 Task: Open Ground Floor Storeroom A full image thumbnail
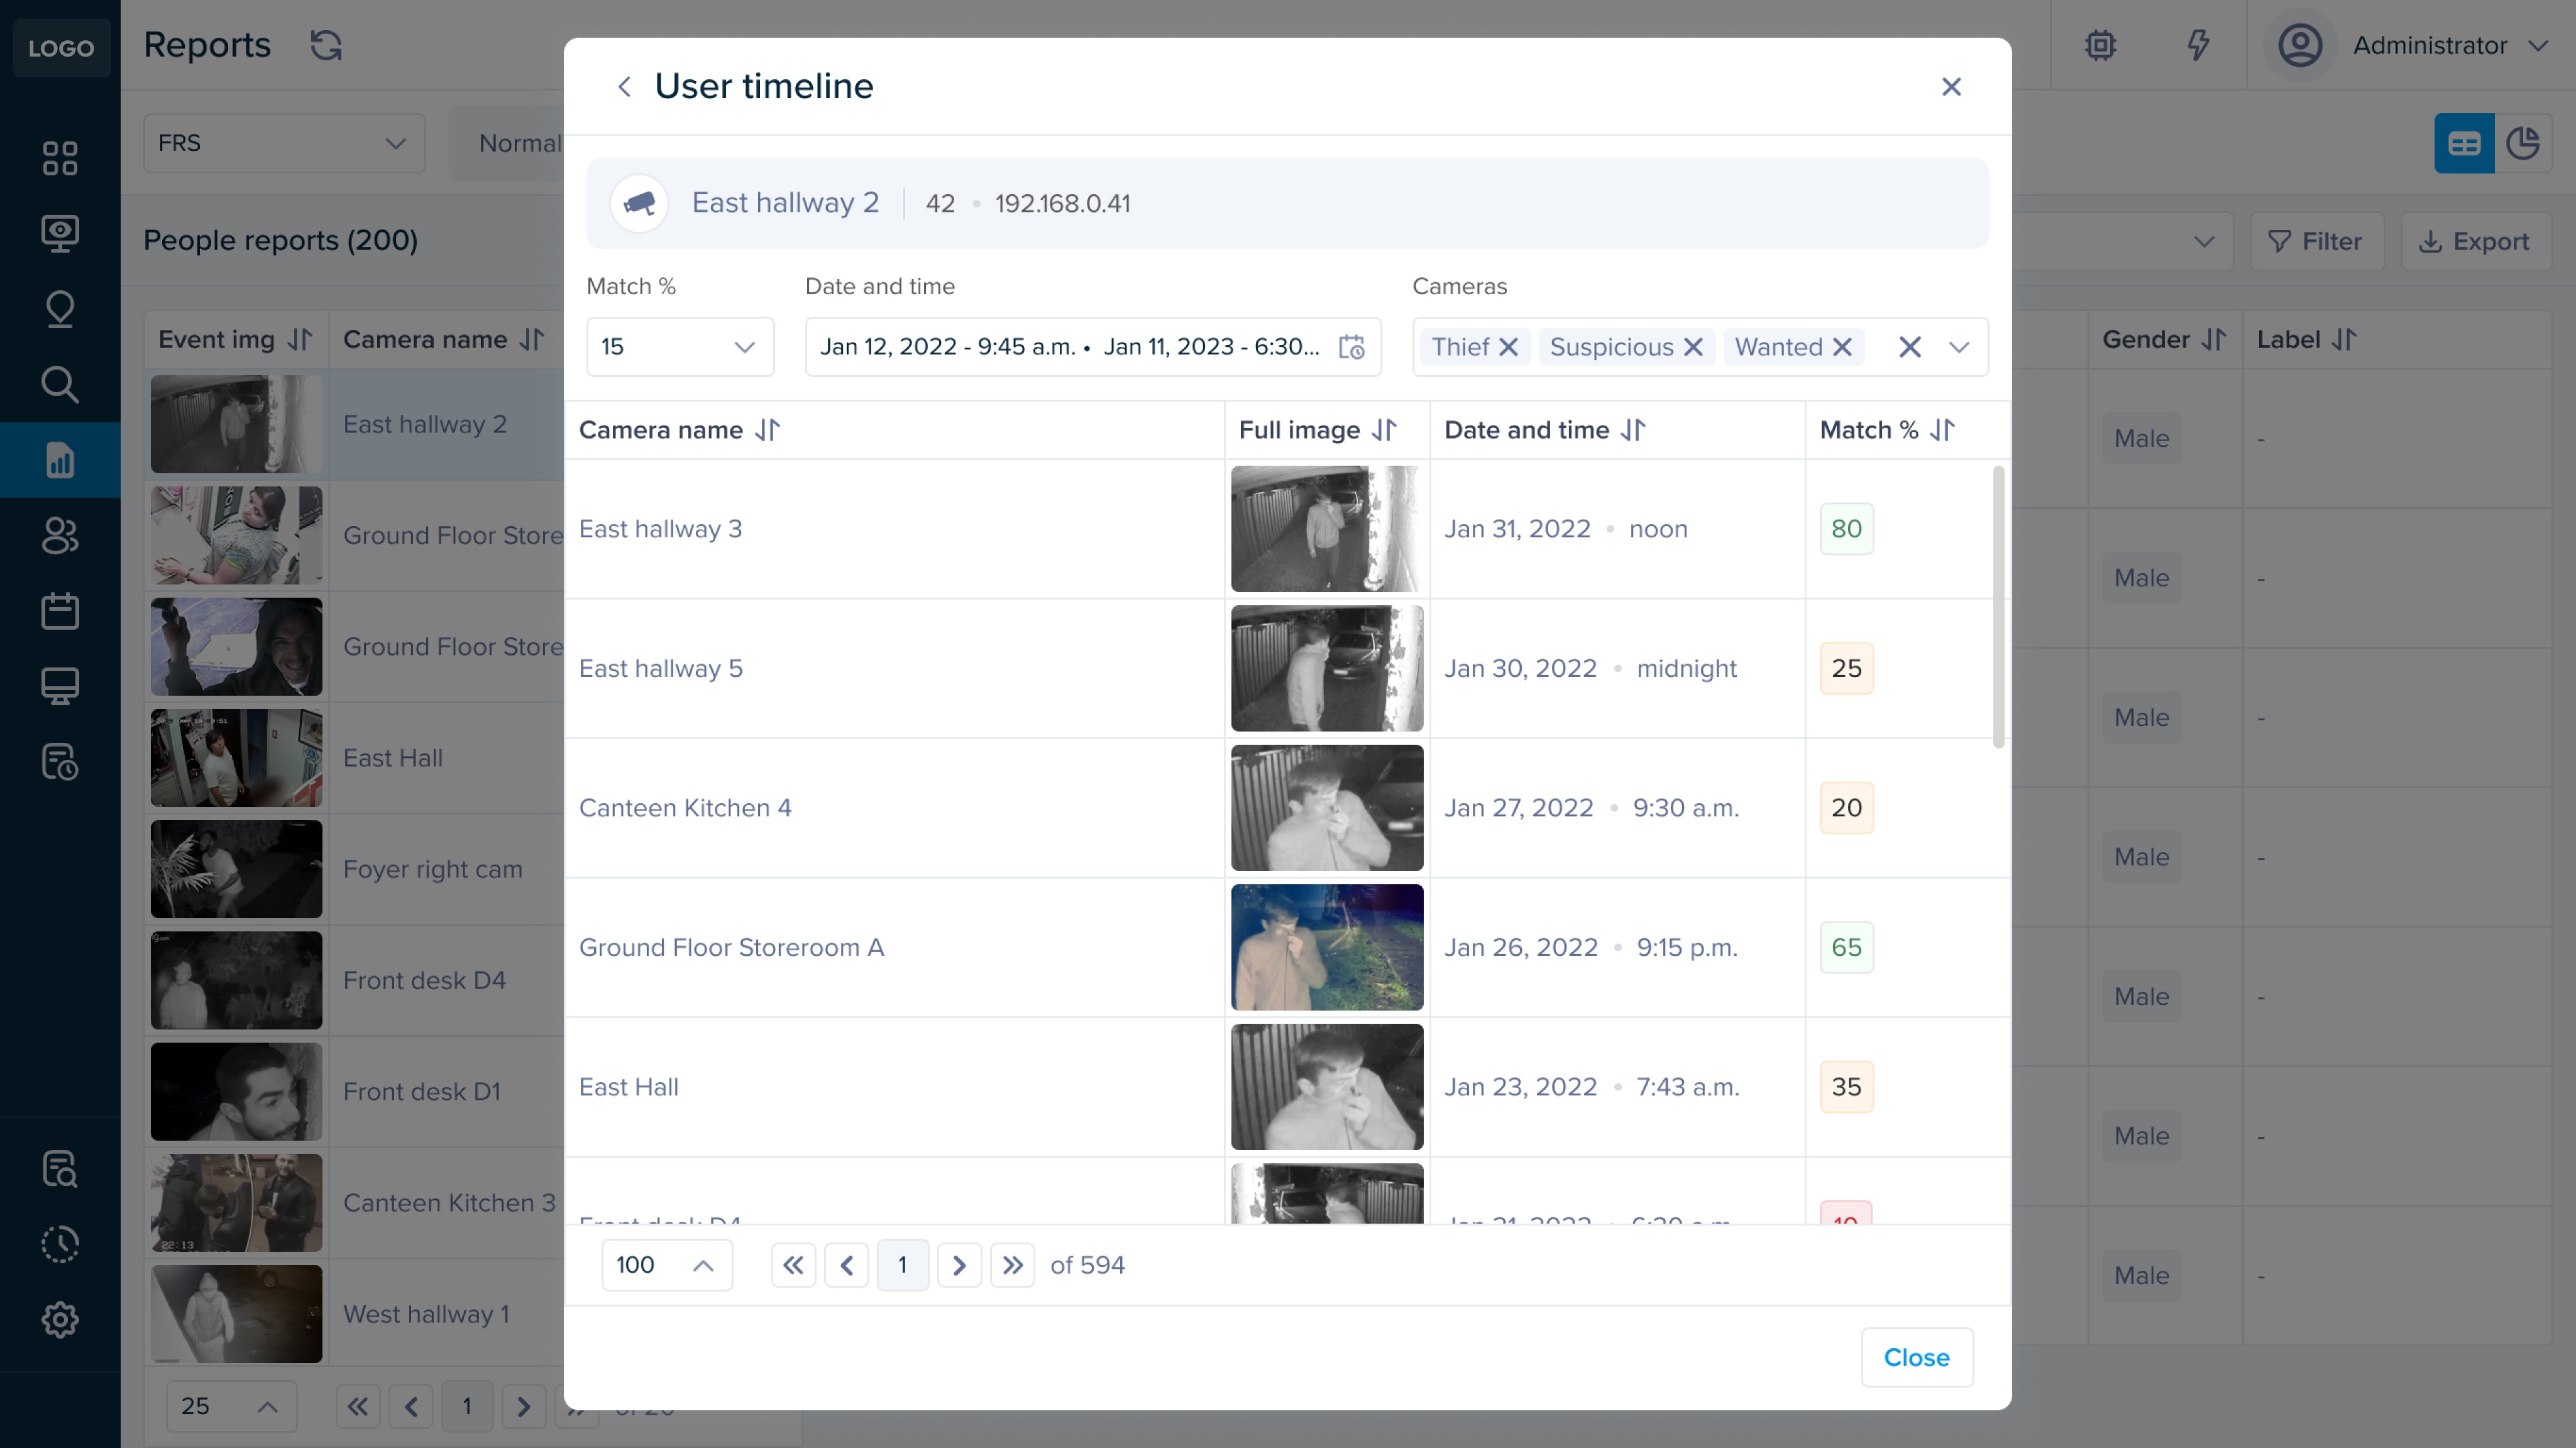point(1326,947)
